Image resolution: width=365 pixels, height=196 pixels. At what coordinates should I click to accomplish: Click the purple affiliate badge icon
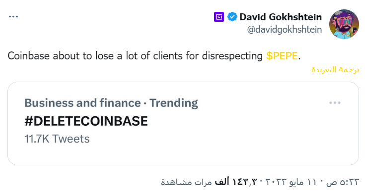point(219,17)
